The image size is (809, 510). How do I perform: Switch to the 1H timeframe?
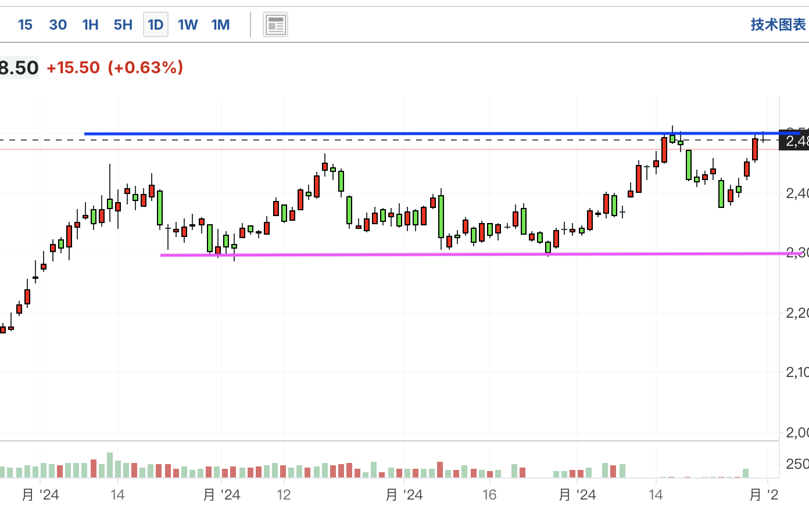90,24
